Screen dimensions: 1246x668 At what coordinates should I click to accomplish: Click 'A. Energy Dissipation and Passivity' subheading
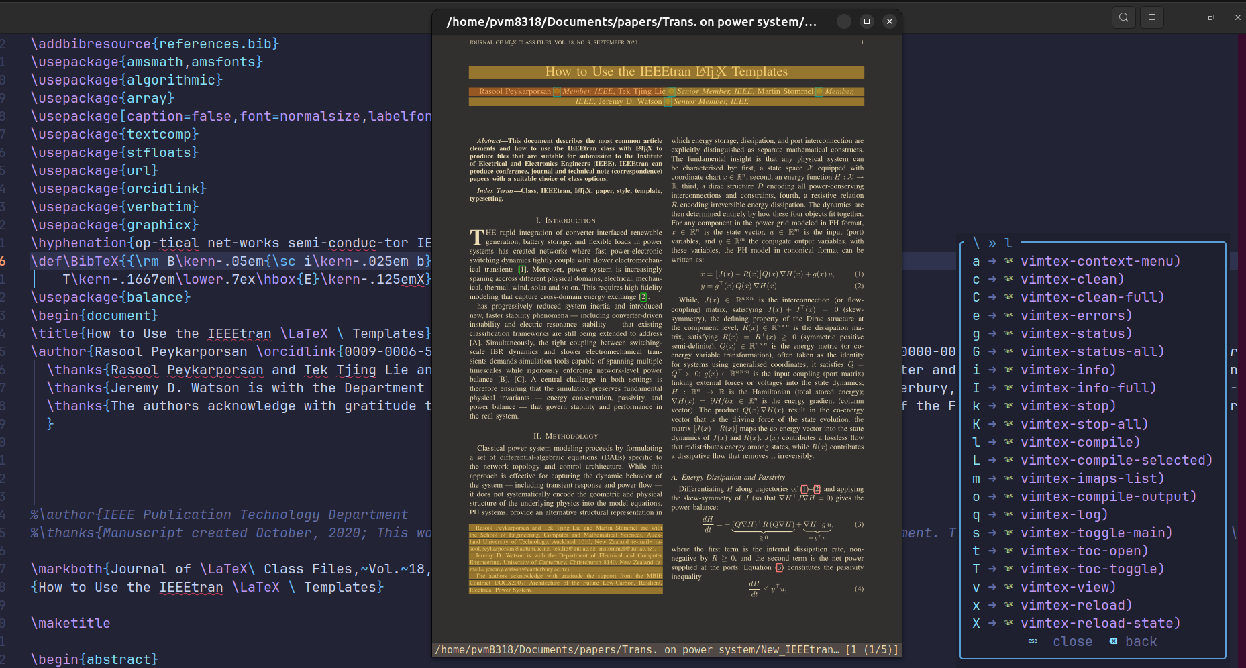coord(728,477)
